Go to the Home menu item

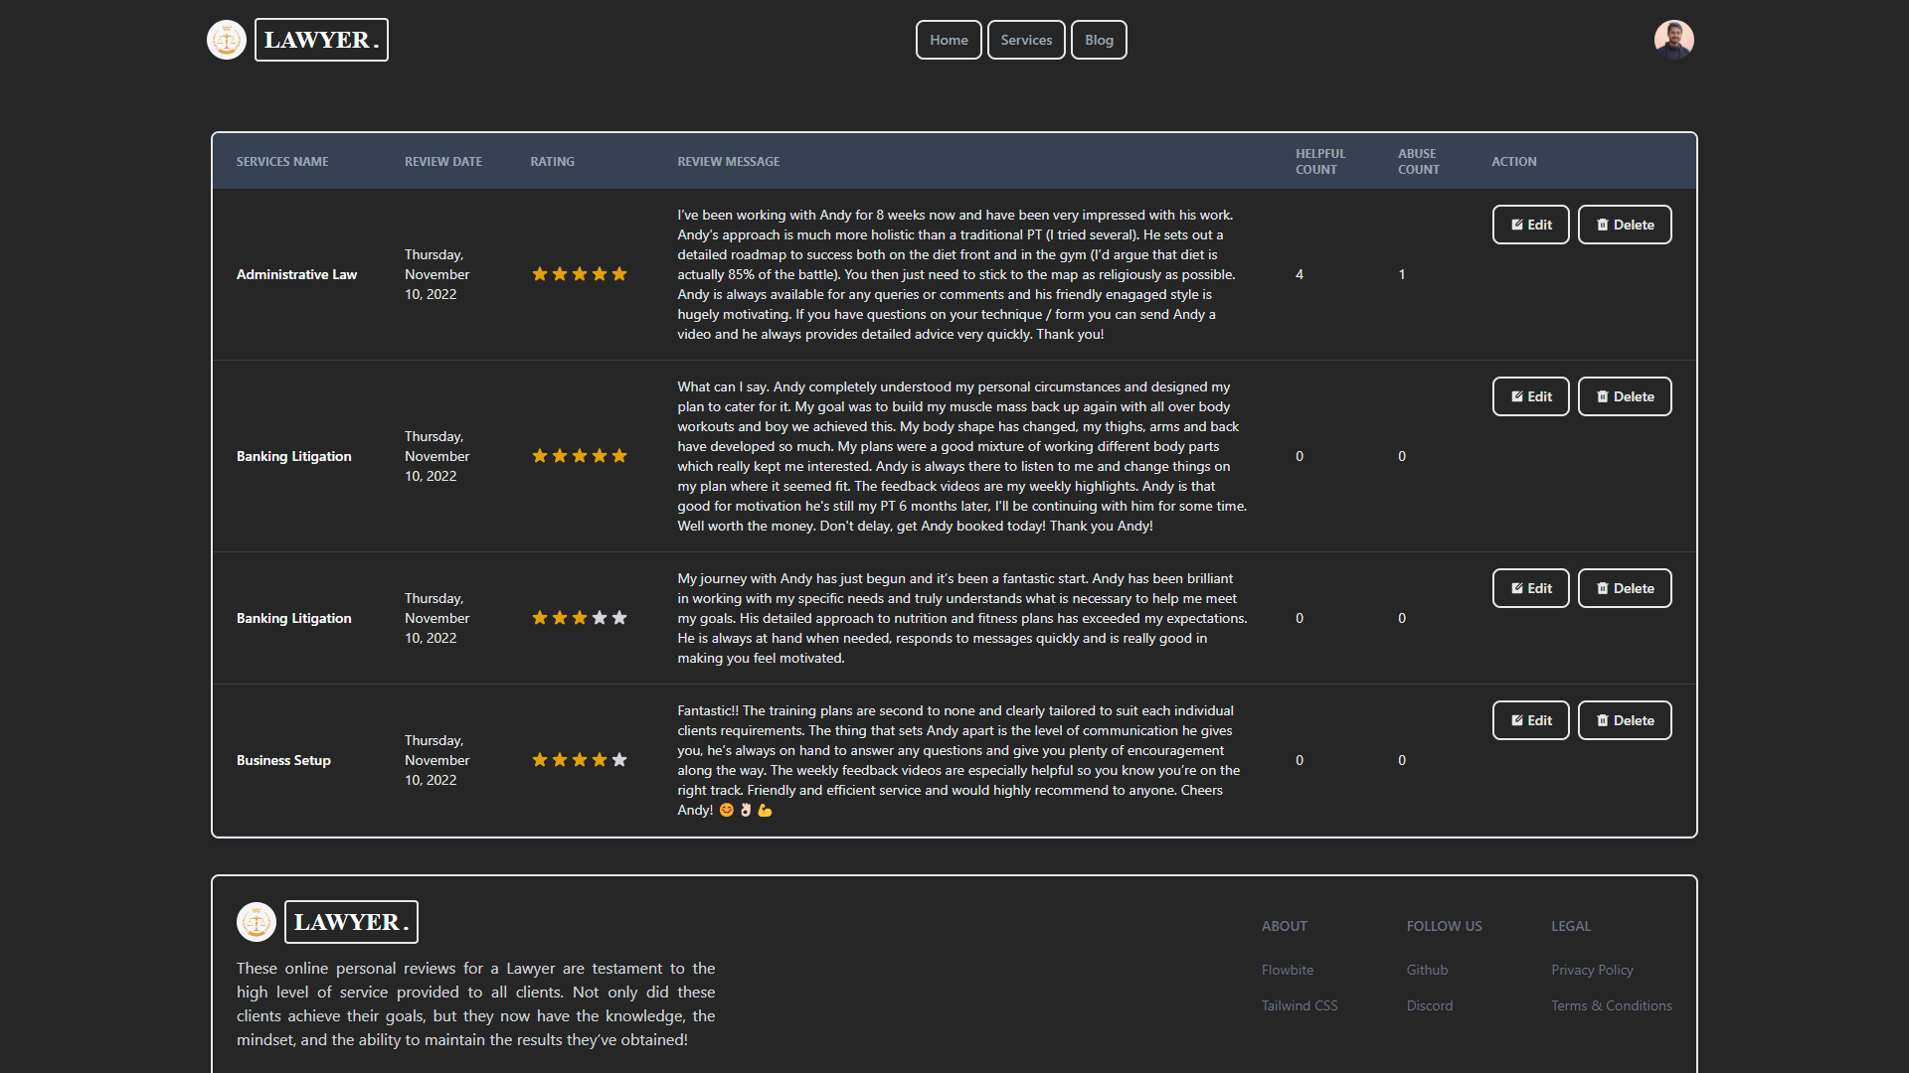click(x=949, y=40)
